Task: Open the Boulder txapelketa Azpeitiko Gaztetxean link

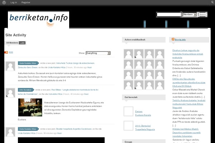Action: [74, 129]
